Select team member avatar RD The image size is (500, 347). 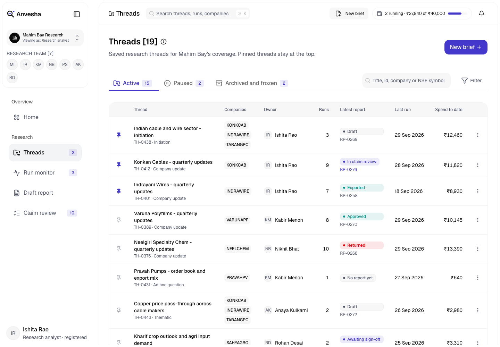coord(12,78)
